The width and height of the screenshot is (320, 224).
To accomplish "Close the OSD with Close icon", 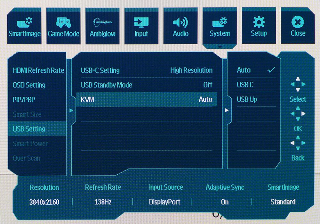I will (x=298, y=22).
